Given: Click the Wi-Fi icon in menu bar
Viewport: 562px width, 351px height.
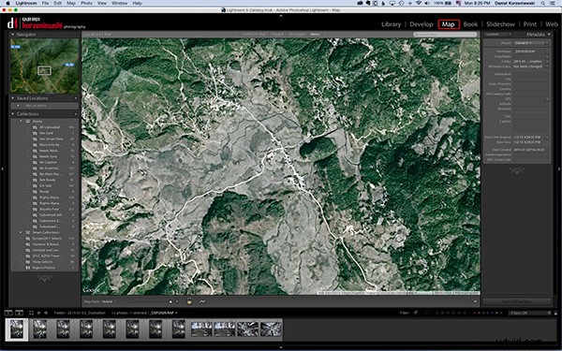Looking at the screenshot, I should coord(419,3).
